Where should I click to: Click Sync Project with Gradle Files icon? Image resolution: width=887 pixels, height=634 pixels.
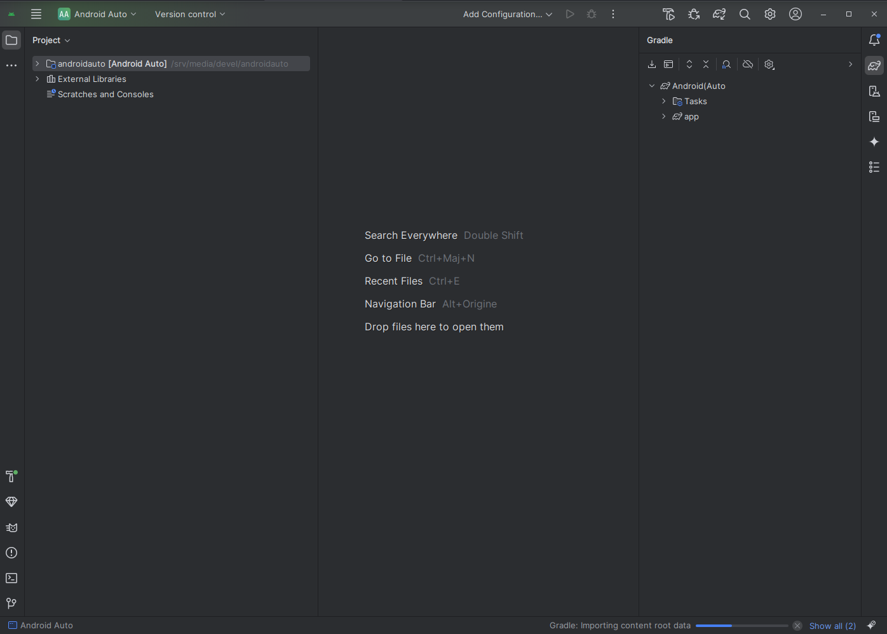(x=719, y=14)
